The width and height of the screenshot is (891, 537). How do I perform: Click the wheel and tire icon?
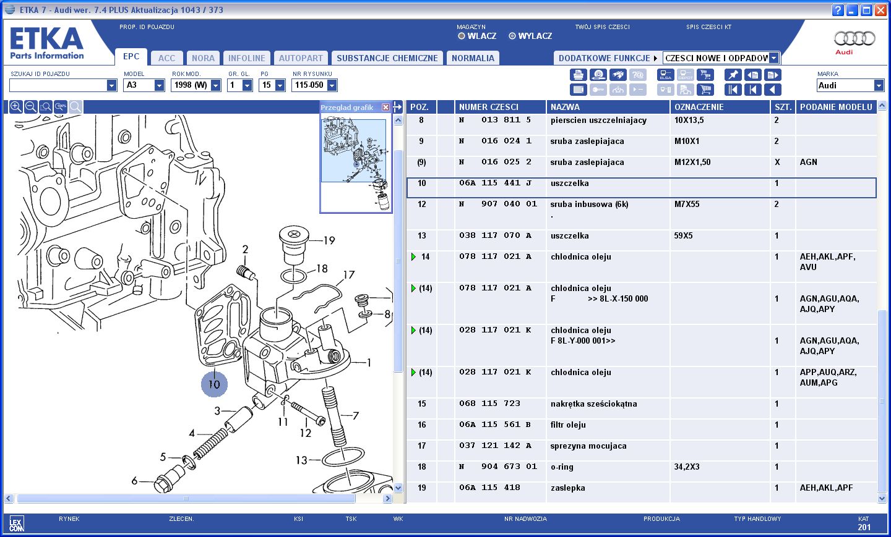coord(598,75)
